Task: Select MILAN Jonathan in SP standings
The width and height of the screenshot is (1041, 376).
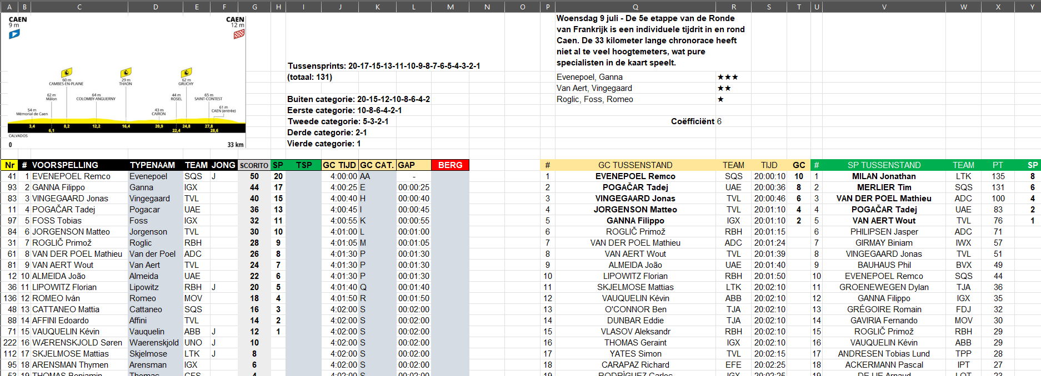Action: pos(884,176)
